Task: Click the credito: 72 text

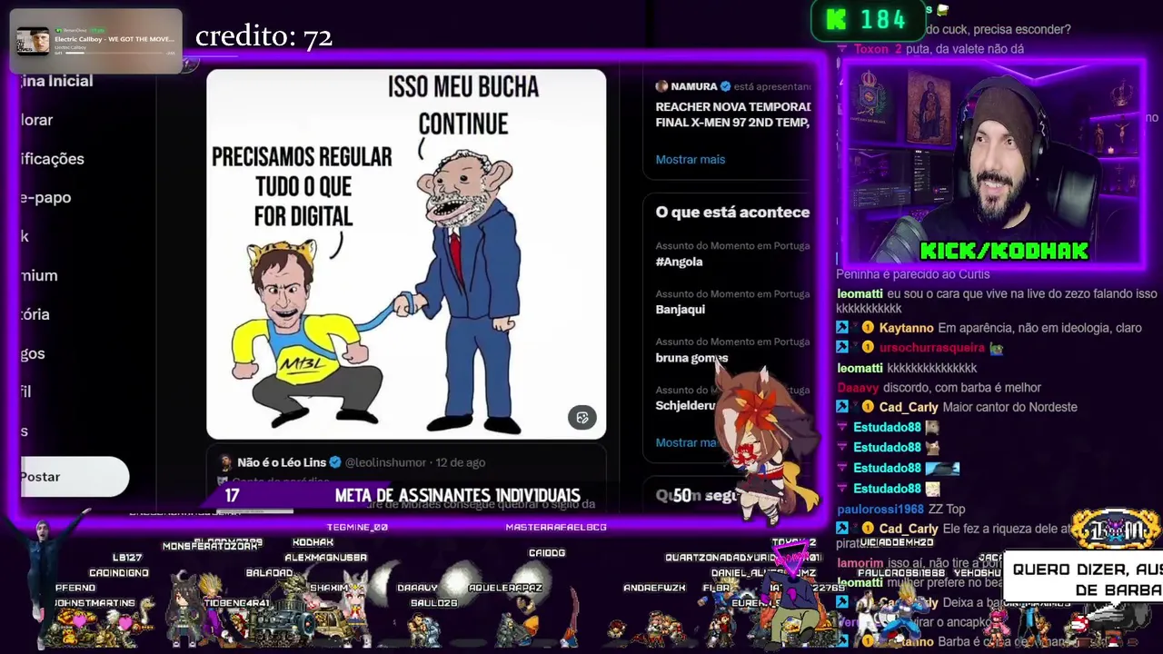Action: (x=263, y=36)
